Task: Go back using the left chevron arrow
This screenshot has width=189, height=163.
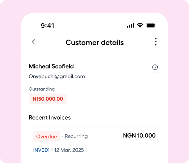Action: point(33,42)
